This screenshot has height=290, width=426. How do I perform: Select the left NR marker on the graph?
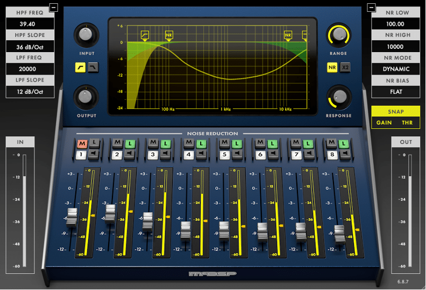(169, 35)
